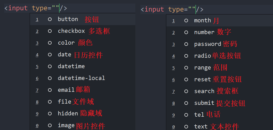Viewport: 273px width, 130px height.
Task: Click the circle icon beside hidden
Action: click(x=50, y=114)
